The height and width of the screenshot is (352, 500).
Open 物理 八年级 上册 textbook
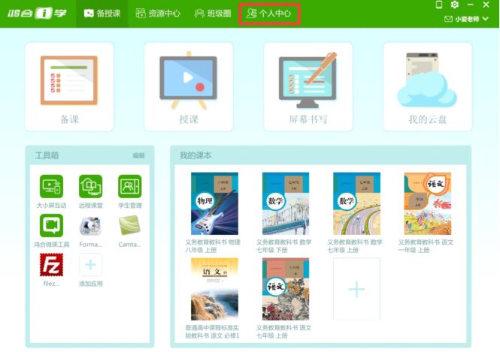coord(214,203)
